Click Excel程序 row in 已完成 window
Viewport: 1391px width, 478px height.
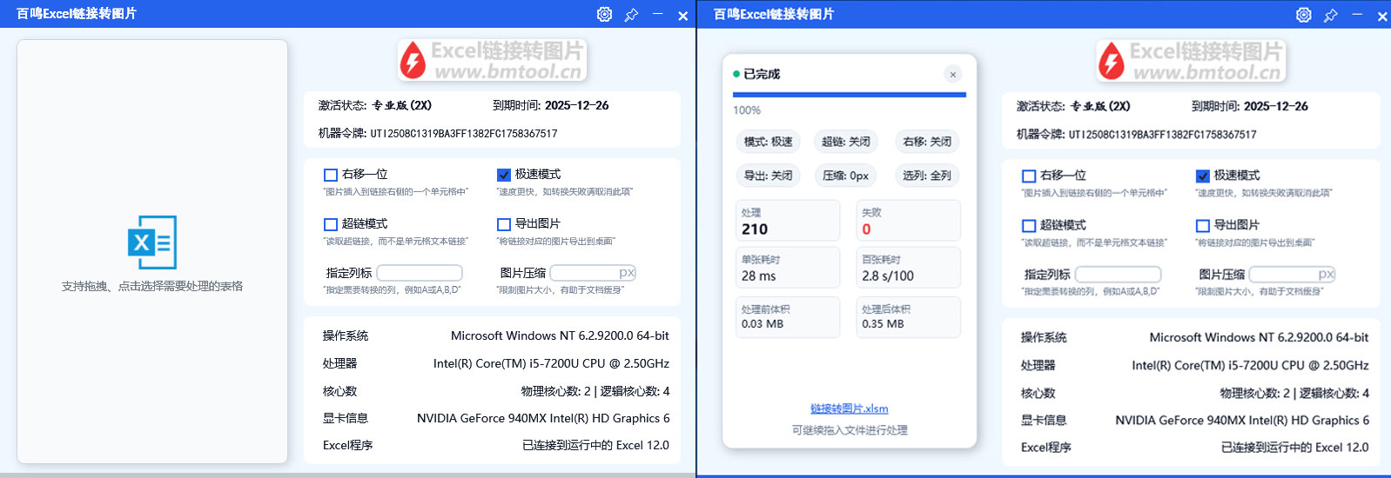click(x=1194, y=447)
